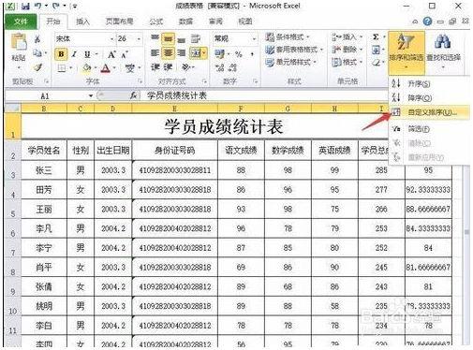The height and width of the screenshot is (350, 473).
Task: Toggle center horizontal alignment
Action: (x=168, y=53)
